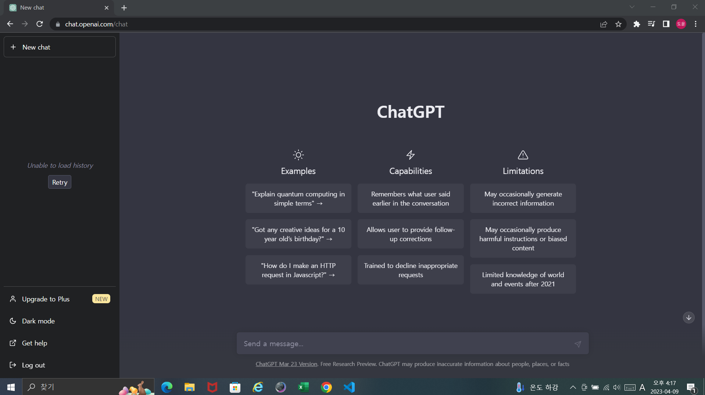Go back with browser back arrow
705x395 pixels.
(x=10, y=24)
